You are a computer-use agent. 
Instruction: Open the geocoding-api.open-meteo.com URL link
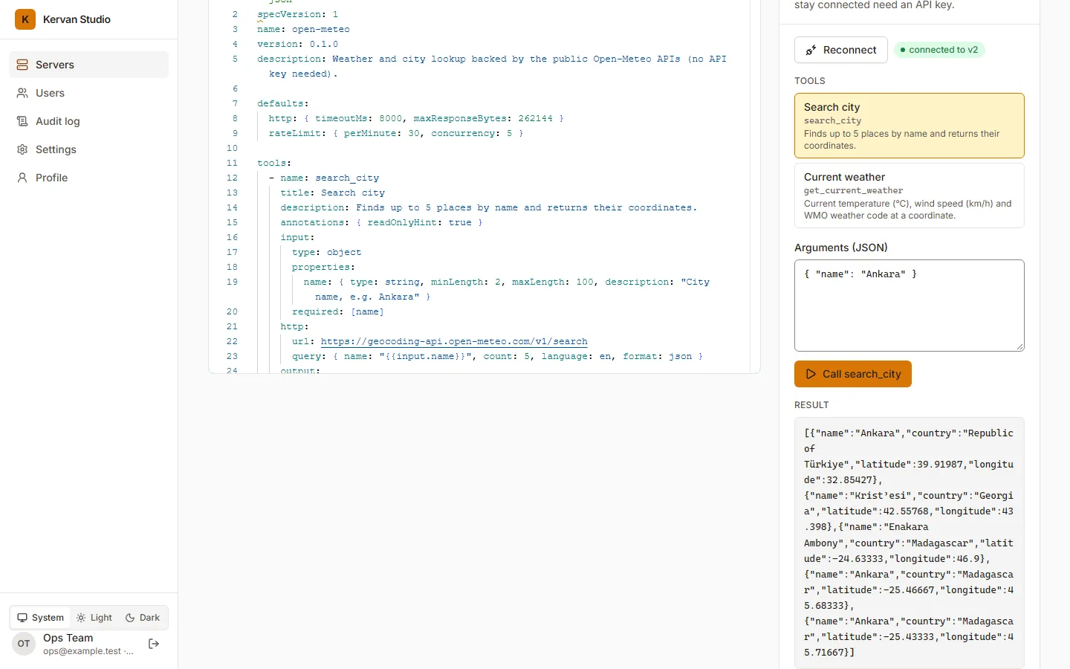click(454, 341)
